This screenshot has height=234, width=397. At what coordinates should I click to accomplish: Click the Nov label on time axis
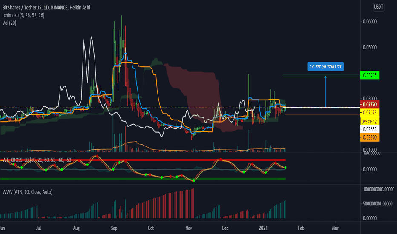189,228
